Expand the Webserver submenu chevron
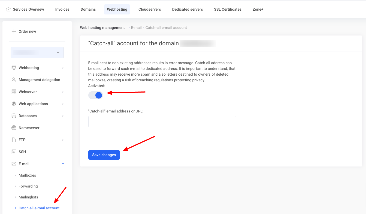This screenshot has width=366, height=214. tap(63, 92)
